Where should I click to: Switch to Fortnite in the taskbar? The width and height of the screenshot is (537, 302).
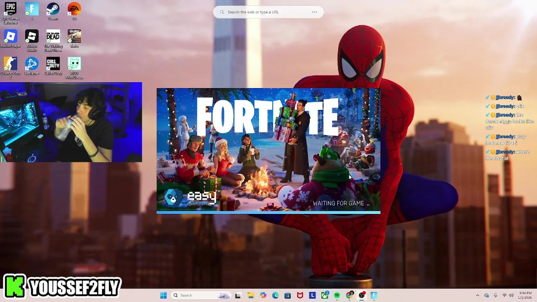click(374, 295)
